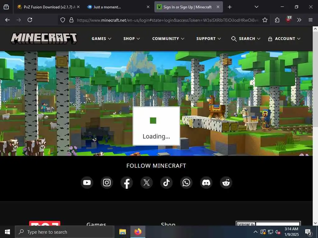Close the Just a moment... tab
The width and height of the screenshot is (318, 238).
click(148, 7)
